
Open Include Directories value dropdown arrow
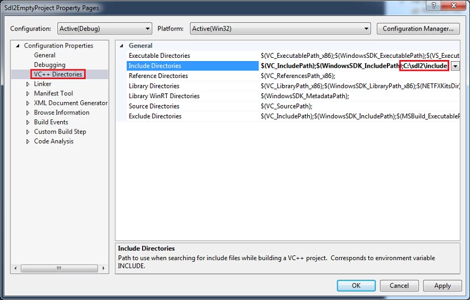(x=455, y=66)
